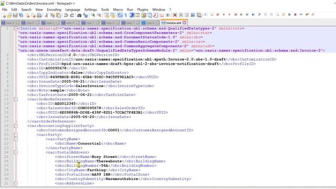Collapse the cac:PartyName fold on line 21
This screenshot has height=189, width=336.
pos(16,139)
